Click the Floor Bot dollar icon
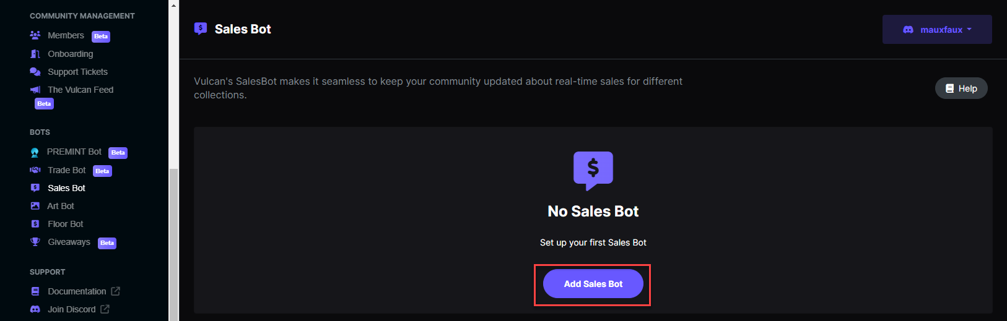 35,224
